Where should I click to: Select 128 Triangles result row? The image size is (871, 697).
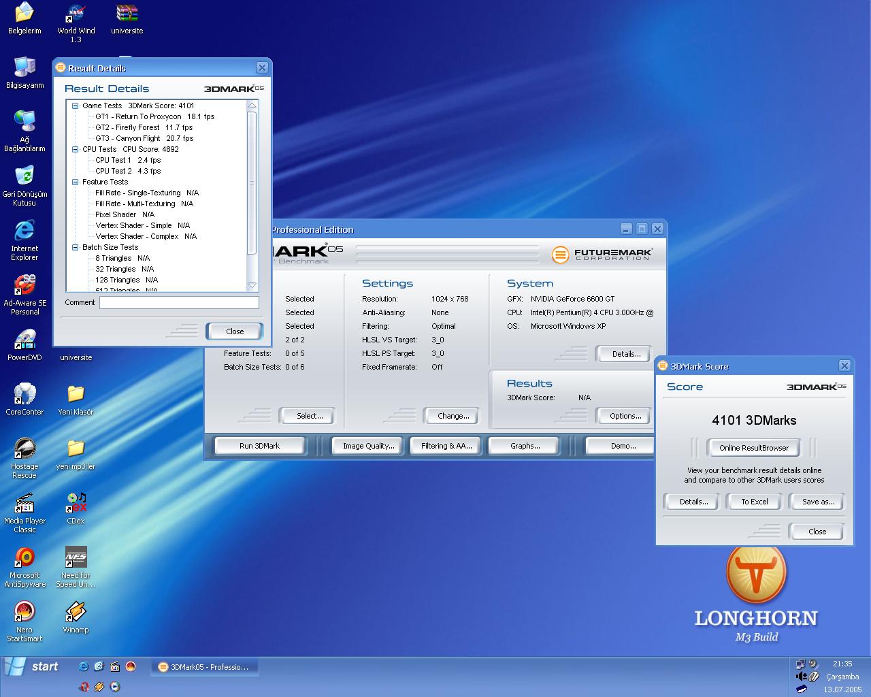click(x=126, y=280)
